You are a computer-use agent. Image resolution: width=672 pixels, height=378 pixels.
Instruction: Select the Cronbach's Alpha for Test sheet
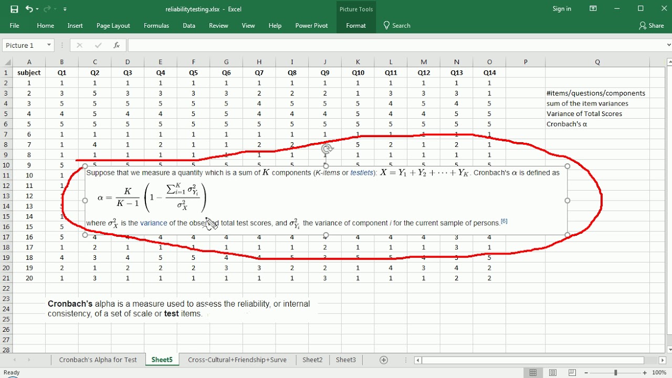(x=98, y=360)
